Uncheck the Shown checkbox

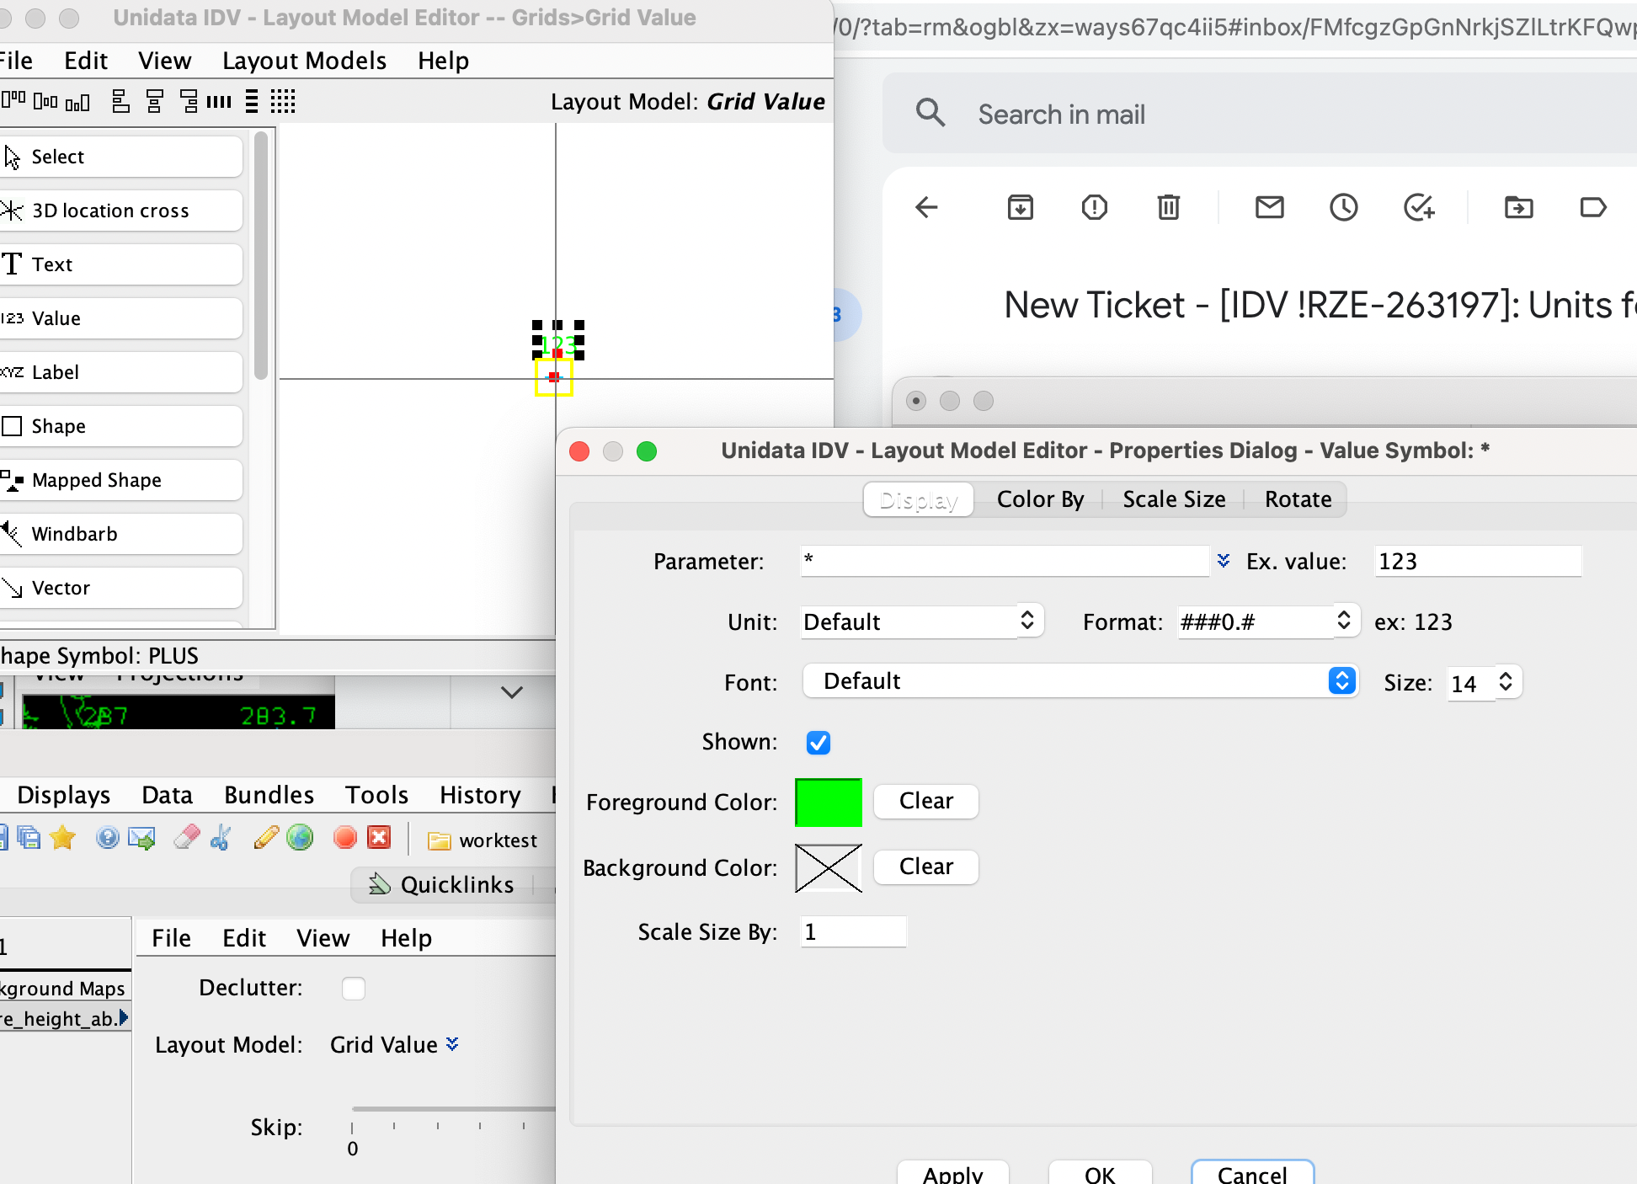tap(818, 742)
